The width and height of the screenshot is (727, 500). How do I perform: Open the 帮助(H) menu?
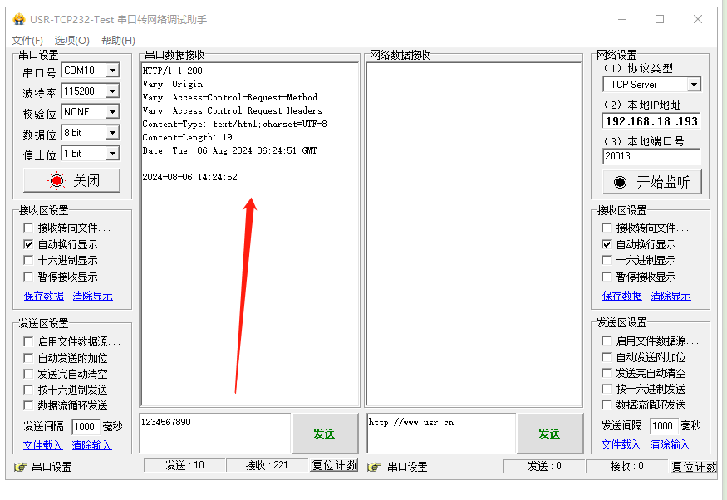point(118,41)
